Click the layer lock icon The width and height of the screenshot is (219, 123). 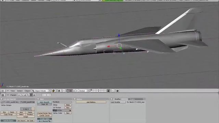pos(108,91)
